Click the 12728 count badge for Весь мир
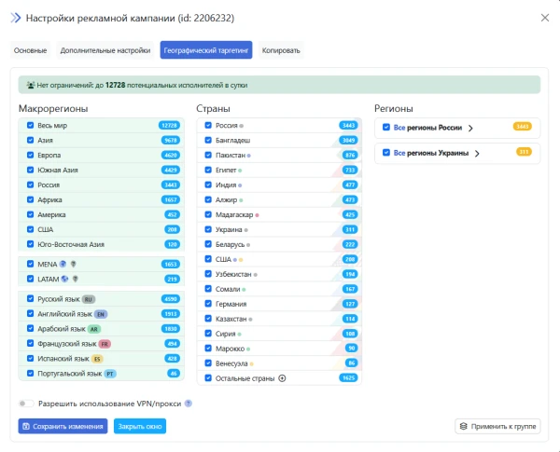This screenshot has height=452, width=560. tap(169, 125)
